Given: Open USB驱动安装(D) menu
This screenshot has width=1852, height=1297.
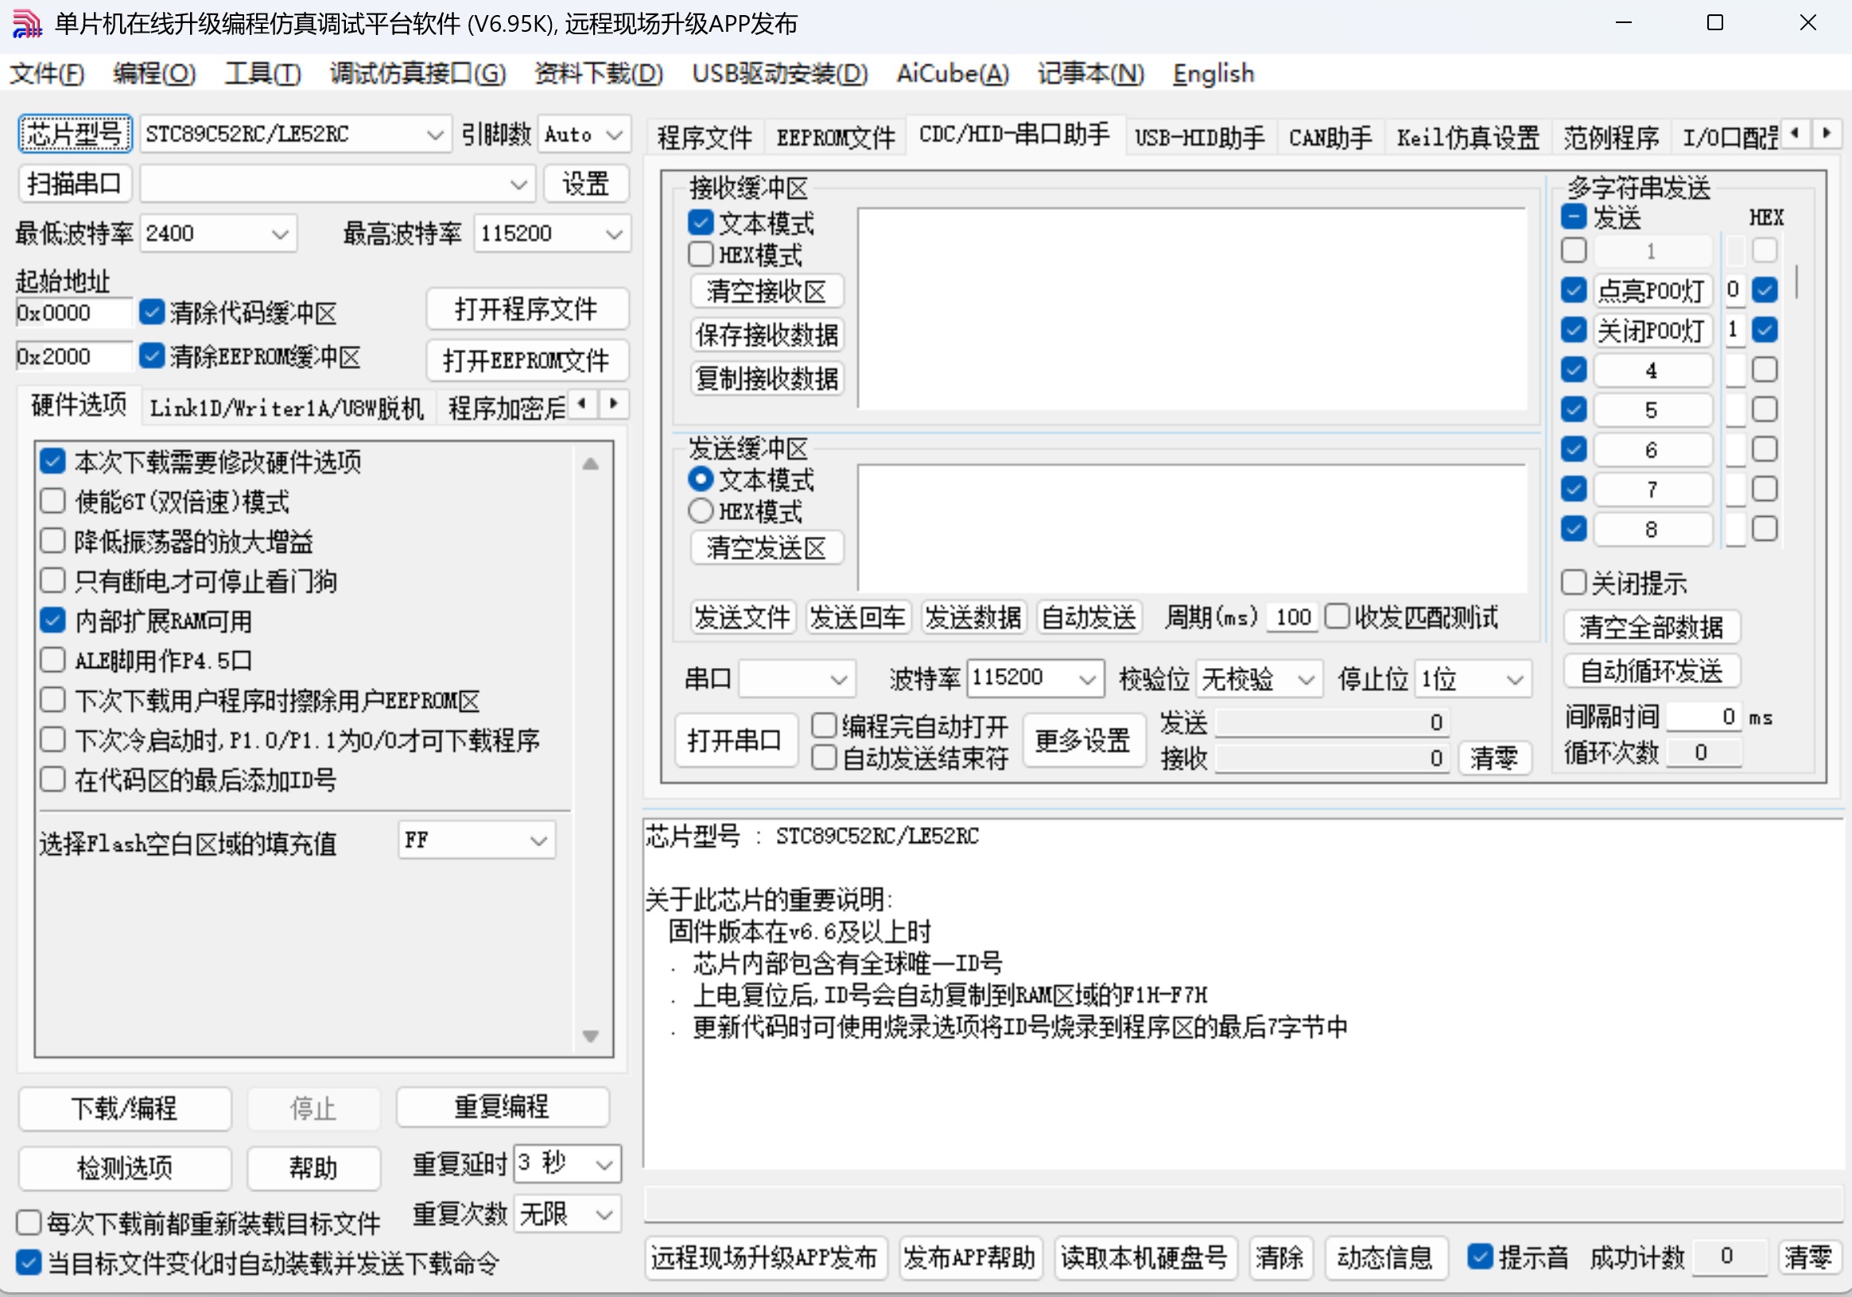Looking at the screenshot, I should tap(780, 73).
